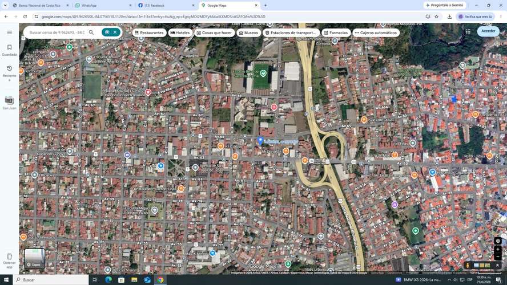Open the Verifica que eres tú profile chip
Image resolution: width=507 pixels, height=285 pixels.
coord(475,17)
